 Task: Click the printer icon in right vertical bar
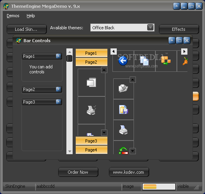(x=123, y=130)
